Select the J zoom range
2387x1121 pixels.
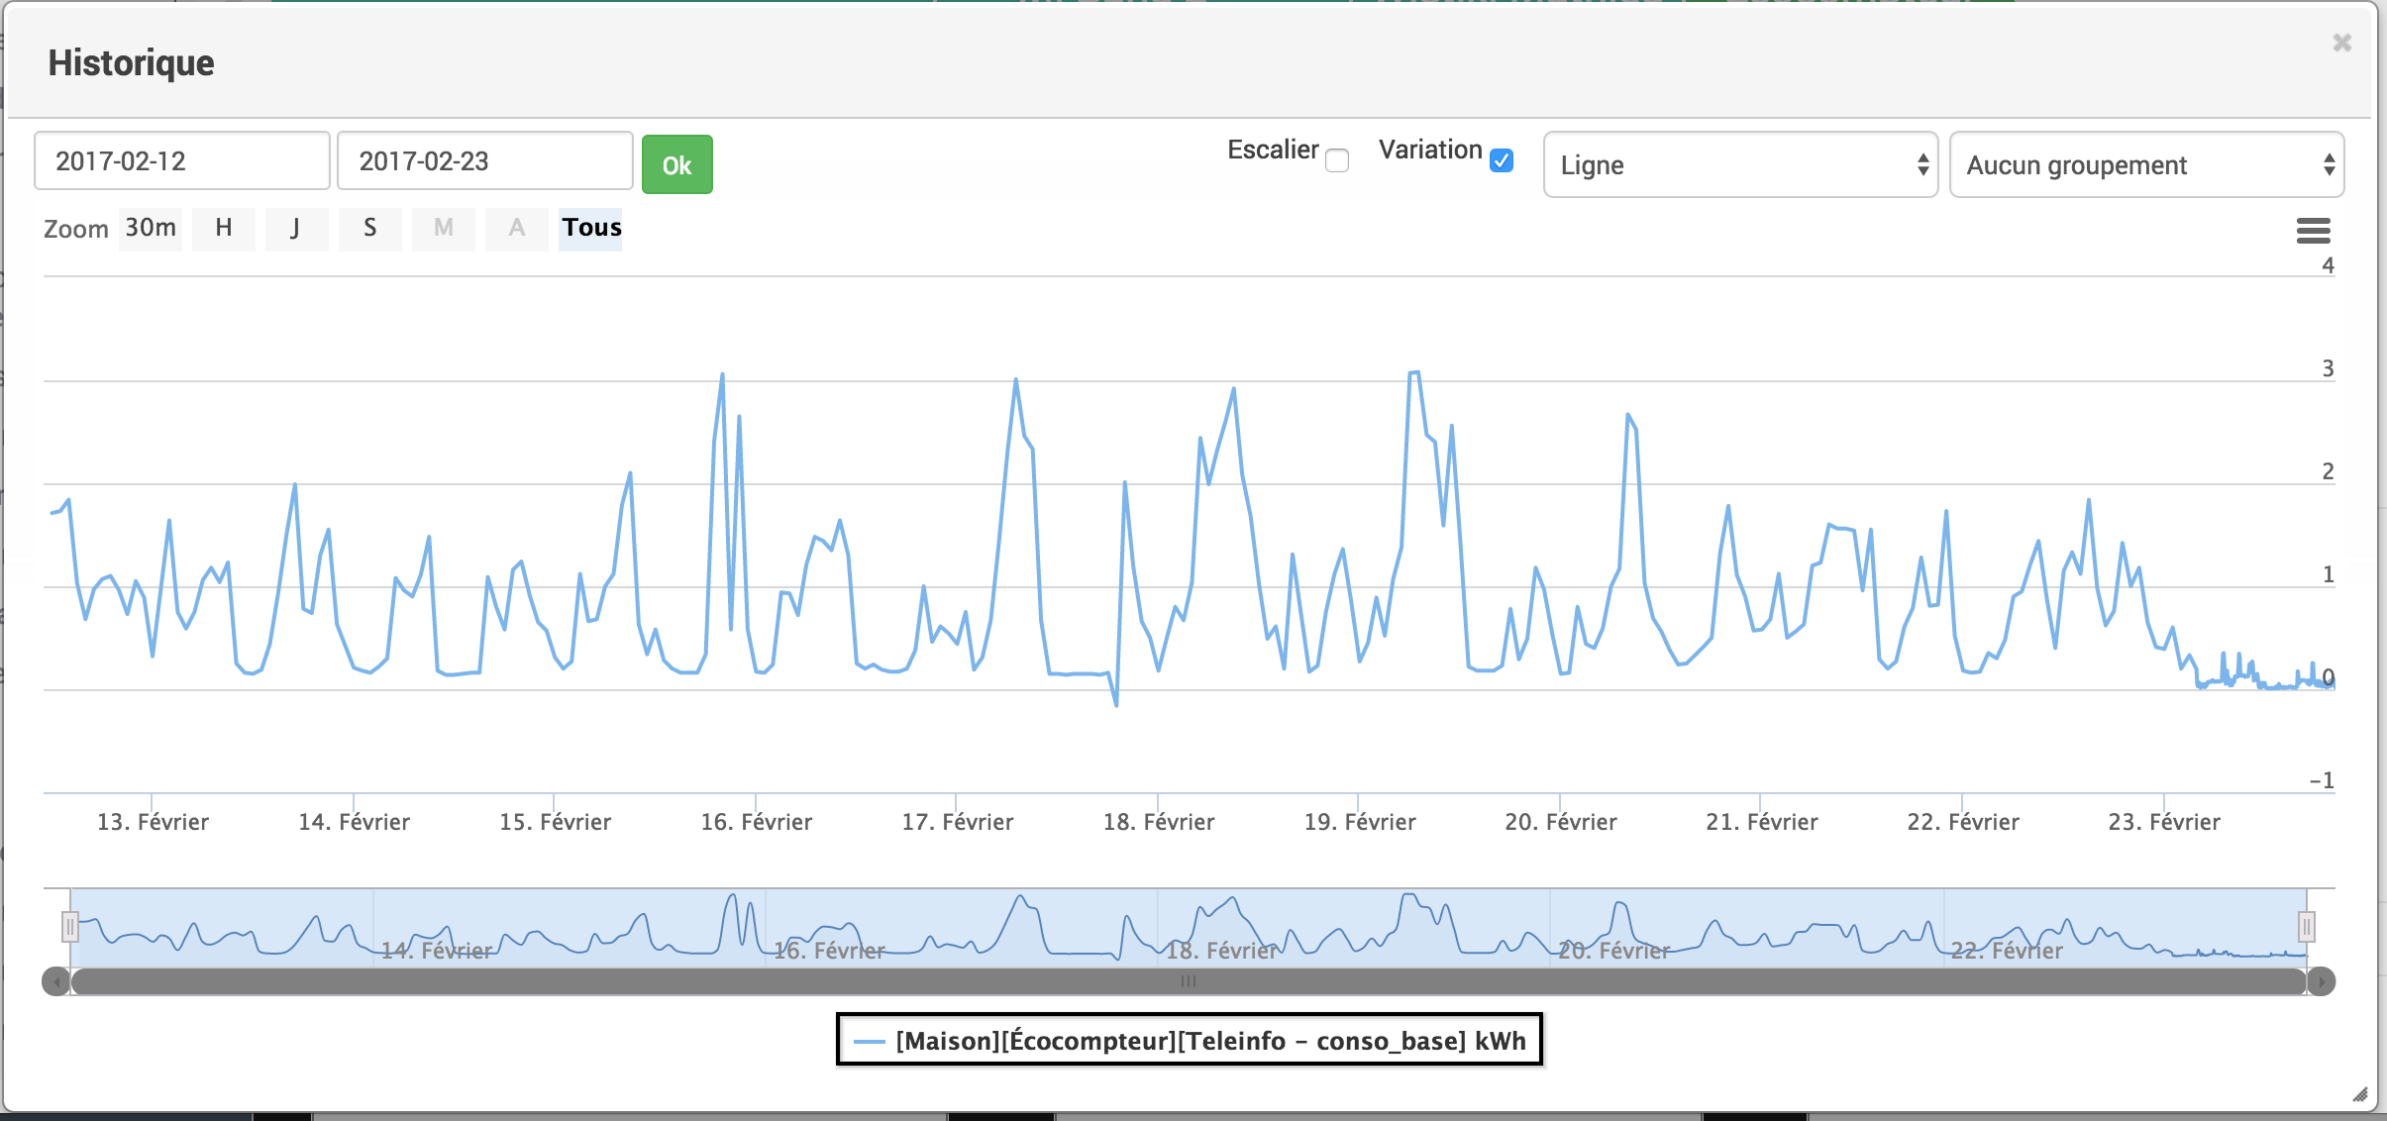point(296,228)
